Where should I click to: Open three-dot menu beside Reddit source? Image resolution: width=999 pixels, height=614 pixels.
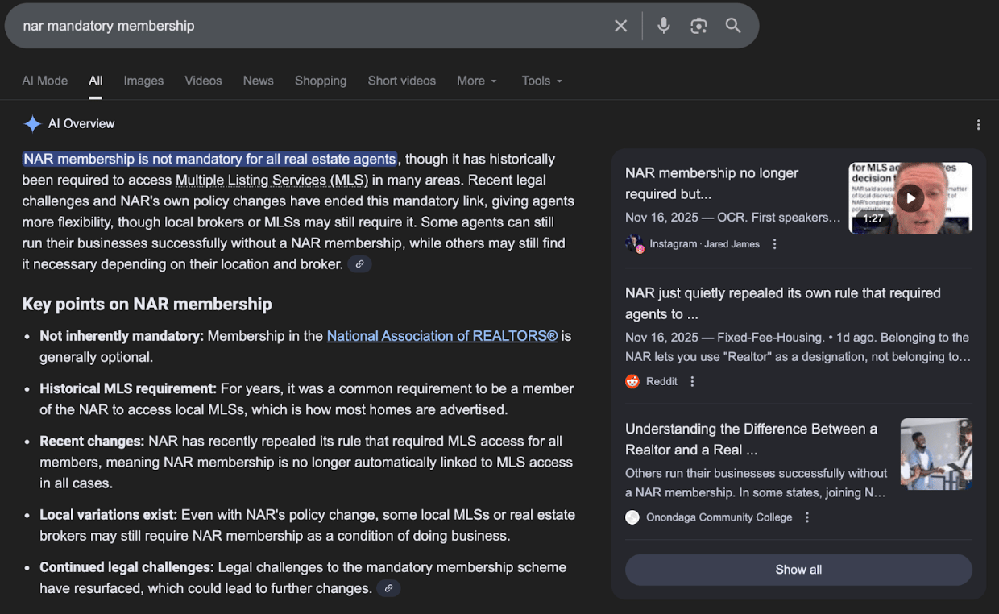[692, 381]
